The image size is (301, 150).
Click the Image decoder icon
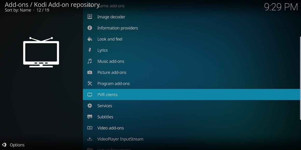pyautogui.click(x=90, y=17)
